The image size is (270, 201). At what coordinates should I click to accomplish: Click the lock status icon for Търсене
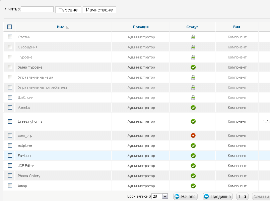193,57
